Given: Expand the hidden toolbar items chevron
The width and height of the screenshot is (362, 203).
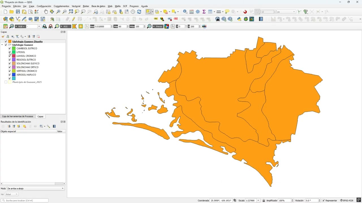Looking at the screenshot, I should tap(360, 19).
